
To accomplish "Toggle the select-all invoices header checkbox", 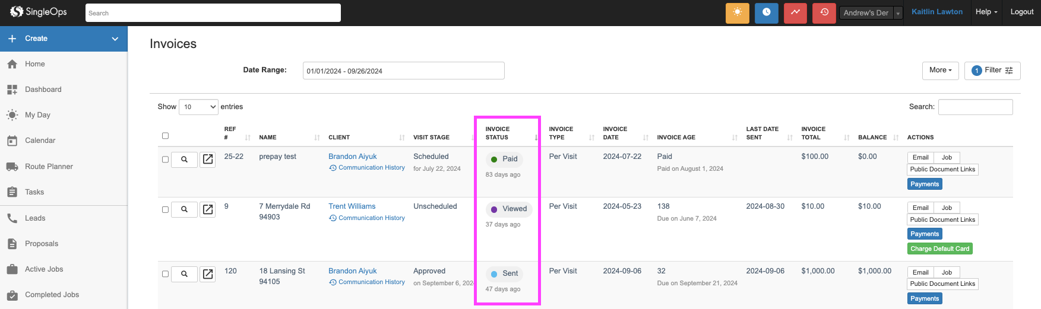I will 166,136.
